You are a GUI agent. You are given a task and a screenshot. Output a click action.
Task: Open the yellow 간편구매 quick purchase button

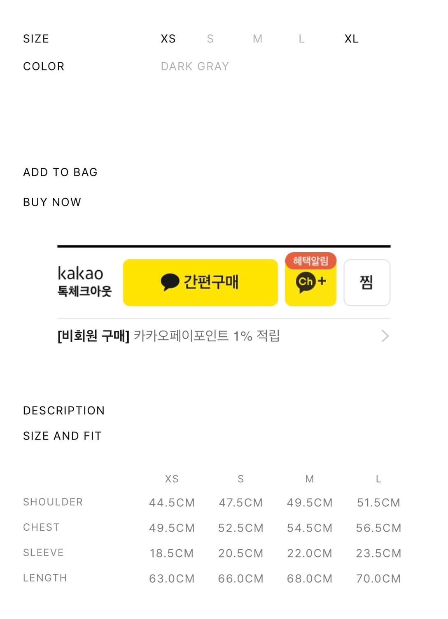(x=200, y=282)
